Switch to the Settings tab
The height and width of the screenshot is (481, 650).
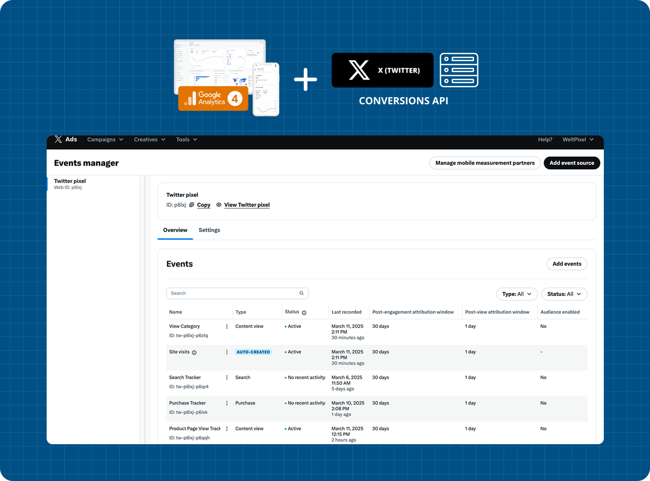(x=209, y=230)
